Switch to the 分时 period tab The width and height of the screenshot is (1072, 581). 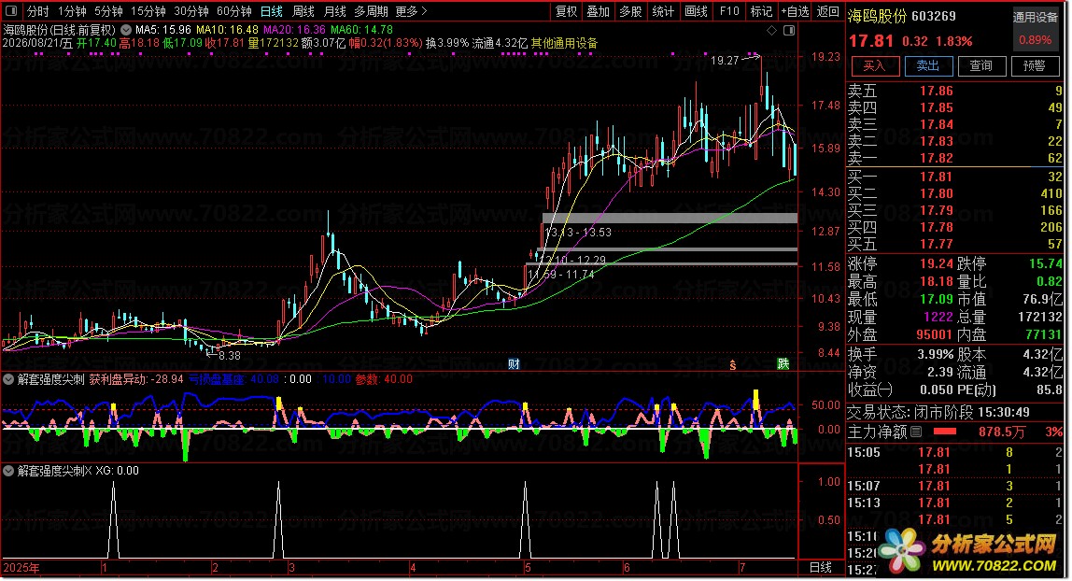click(x=37, y=11)
